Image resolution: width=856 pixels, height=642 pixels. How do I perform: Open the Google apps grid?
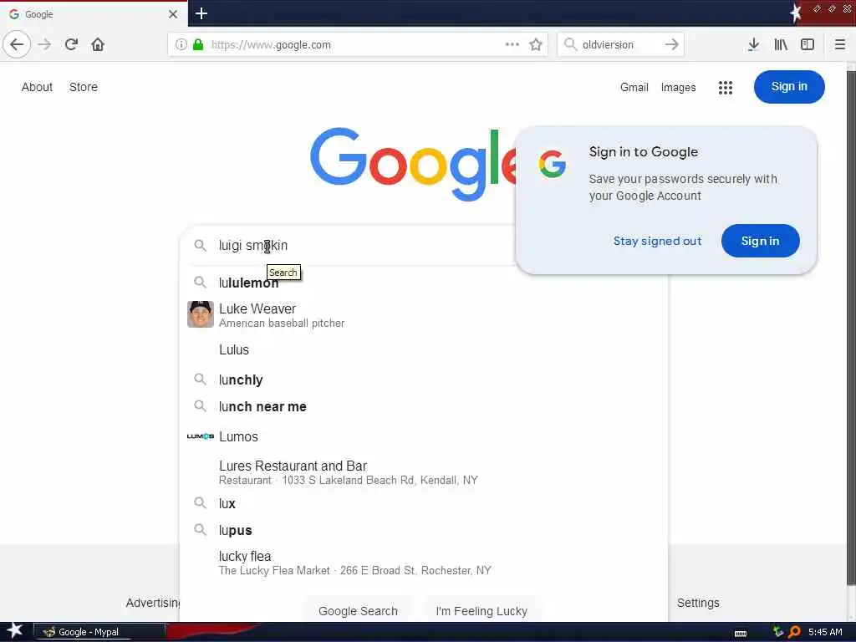pos(726,87)
